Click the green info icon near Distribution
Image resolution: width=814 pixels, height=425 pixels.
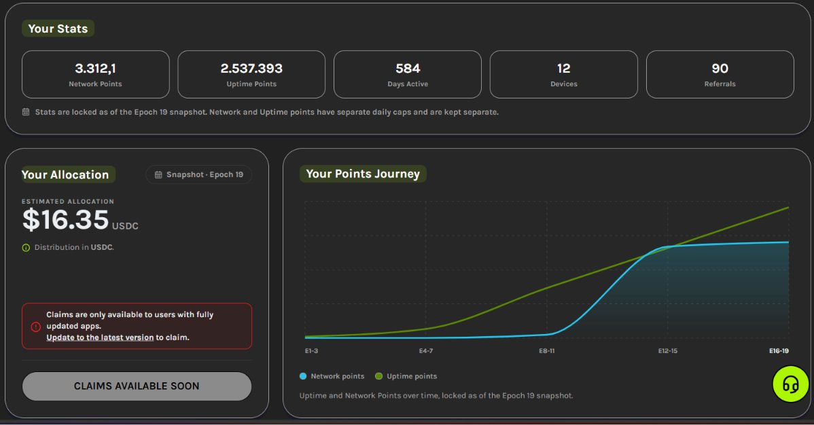(26, 248)
